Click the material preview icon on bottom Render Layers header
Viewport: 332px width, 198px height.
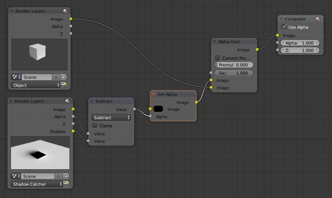(x=67, y=101)
